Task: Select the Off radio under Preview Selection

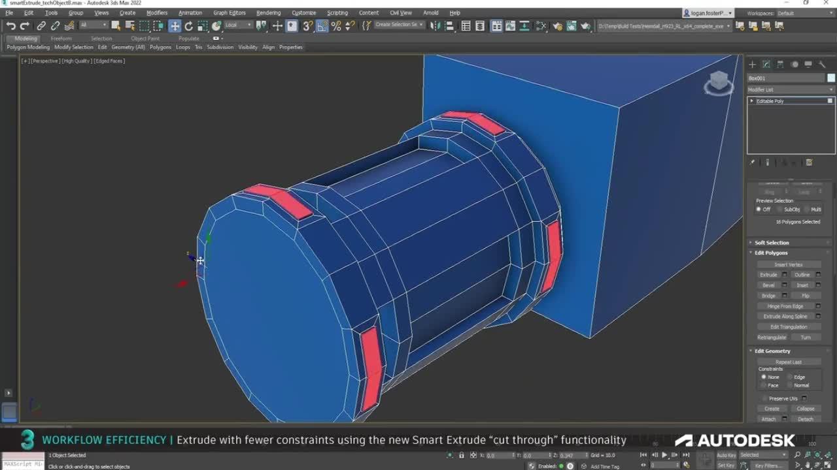Action: pyautogui.click(x=760, y=209)
